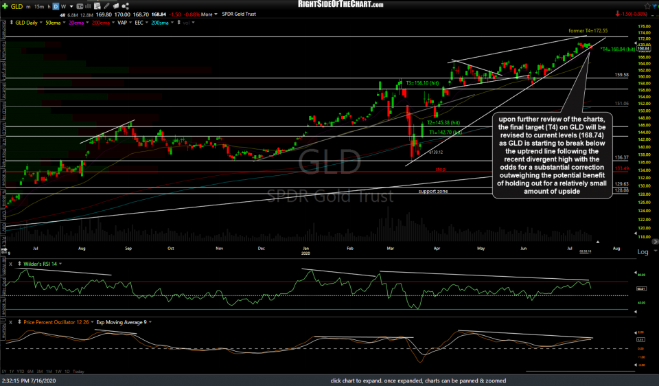
Task: Click the text tool icon
Action: click(80, 6)
